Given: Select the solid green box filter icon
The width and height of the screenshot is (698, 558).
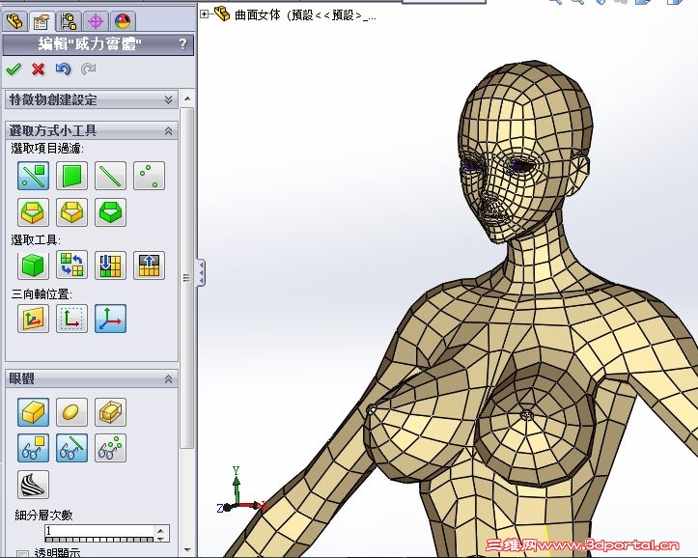Looking at the screenshot, I should (110, 212).
